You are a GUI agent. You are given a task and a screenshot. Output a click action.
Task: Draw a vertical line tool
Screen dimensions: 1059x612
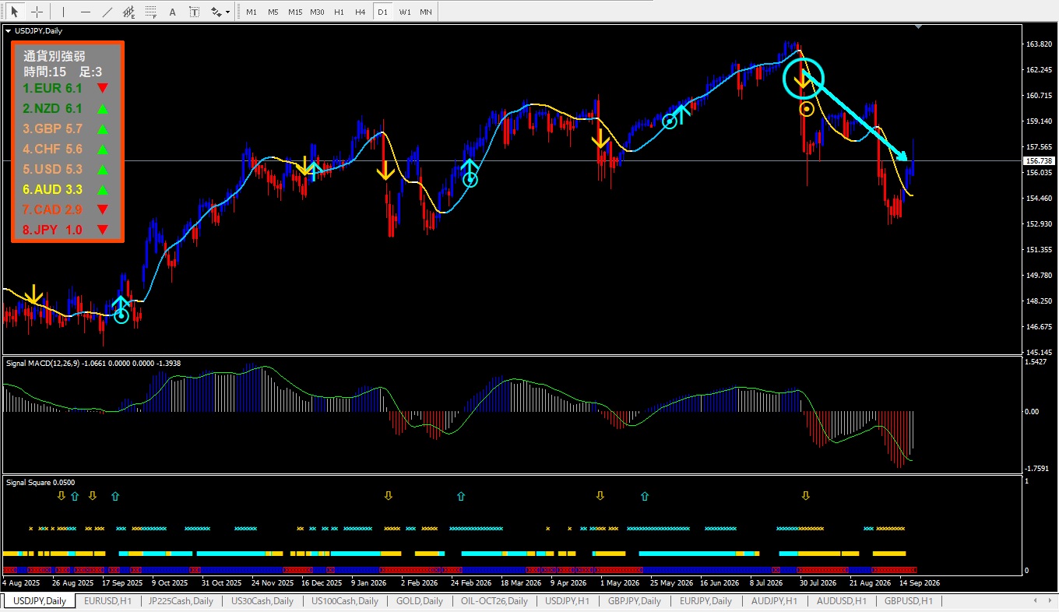64,12
